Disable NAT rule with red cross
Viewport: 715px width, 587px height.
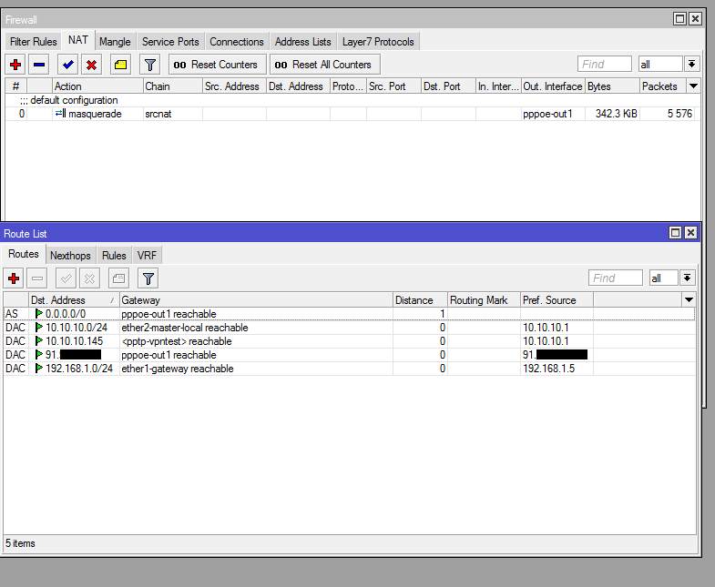coord(91,65)
